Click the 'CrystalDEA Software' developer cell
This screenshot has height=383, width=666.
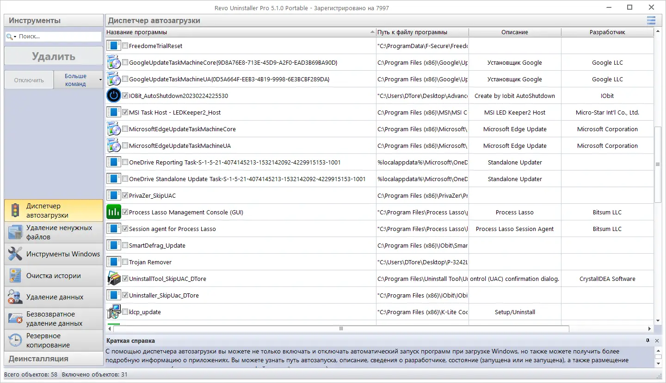[607, 279]
